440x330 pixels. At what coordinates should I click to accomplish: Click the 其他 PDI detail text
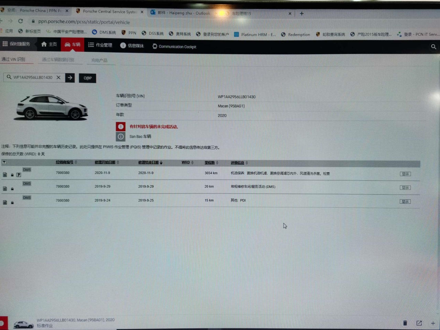point(238,200)
